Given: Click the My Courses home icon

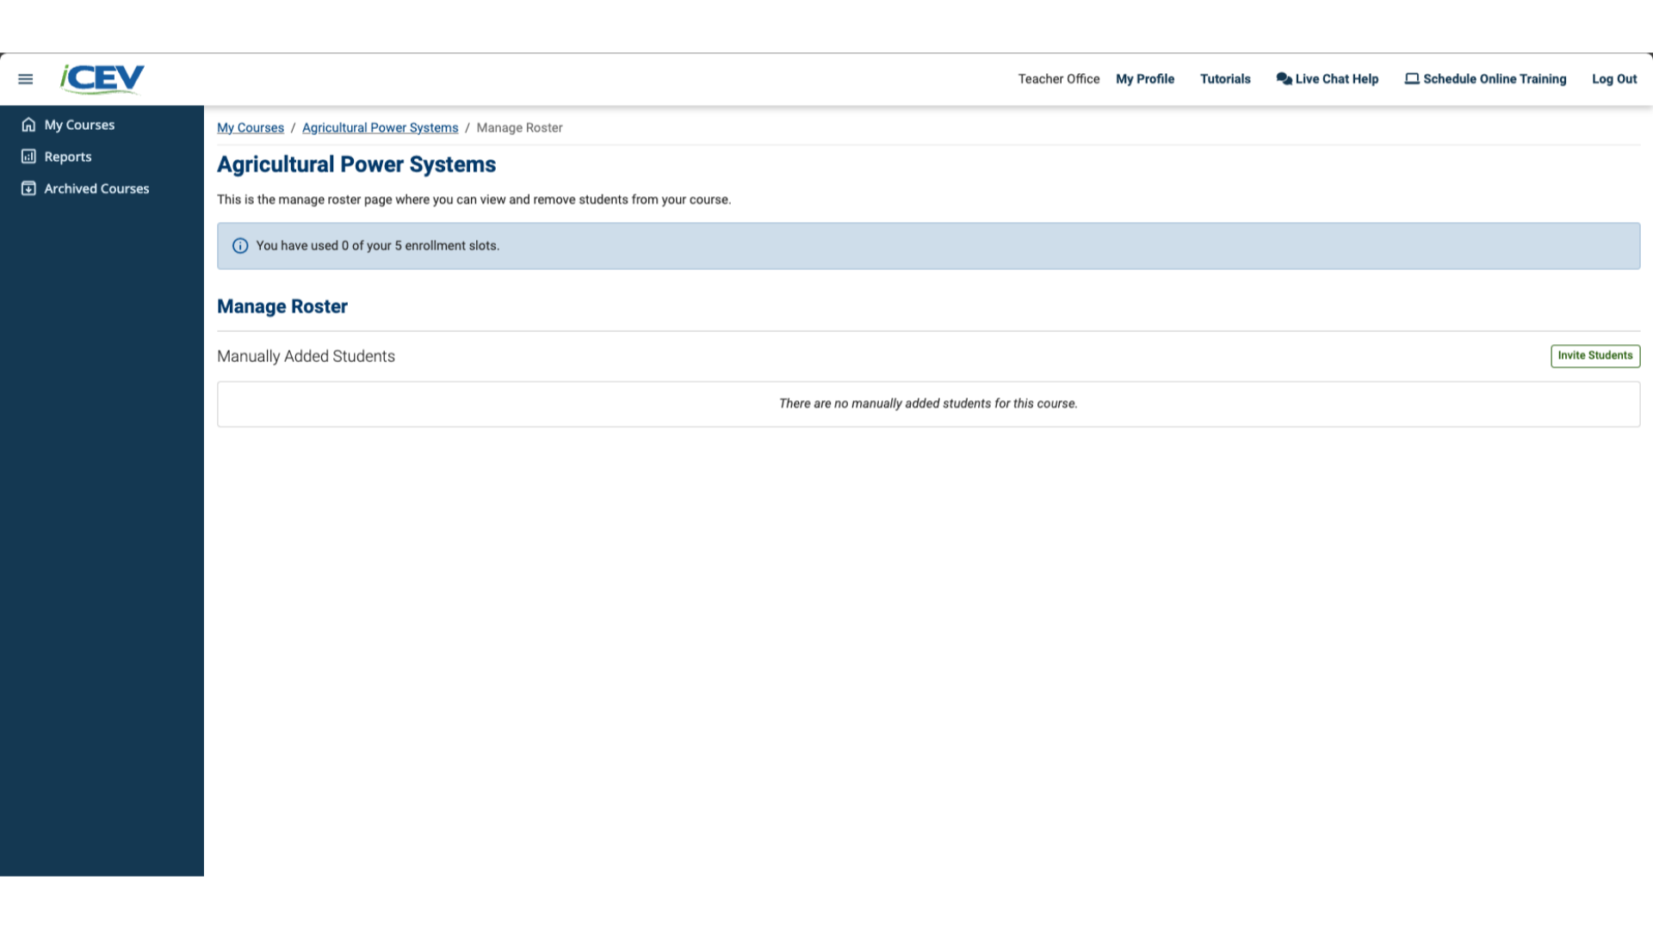Looking at the screenshot, I should tap(28, 125).
